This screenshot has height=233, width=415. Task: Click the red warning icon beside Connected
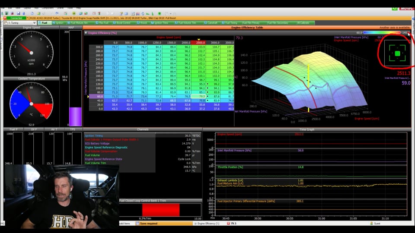coord(5,18)
